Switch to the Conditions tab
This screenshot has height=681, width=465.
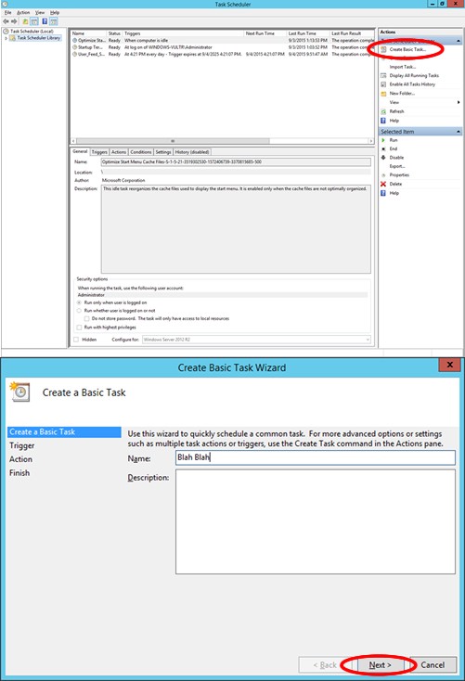coord(141,152)
